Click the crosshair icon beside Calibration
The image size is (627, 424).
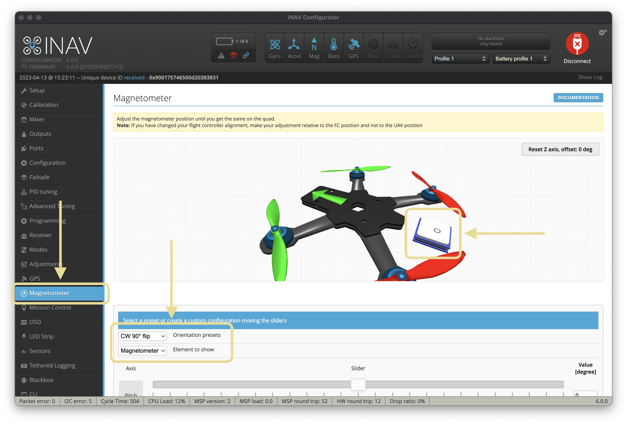point(24,105)
